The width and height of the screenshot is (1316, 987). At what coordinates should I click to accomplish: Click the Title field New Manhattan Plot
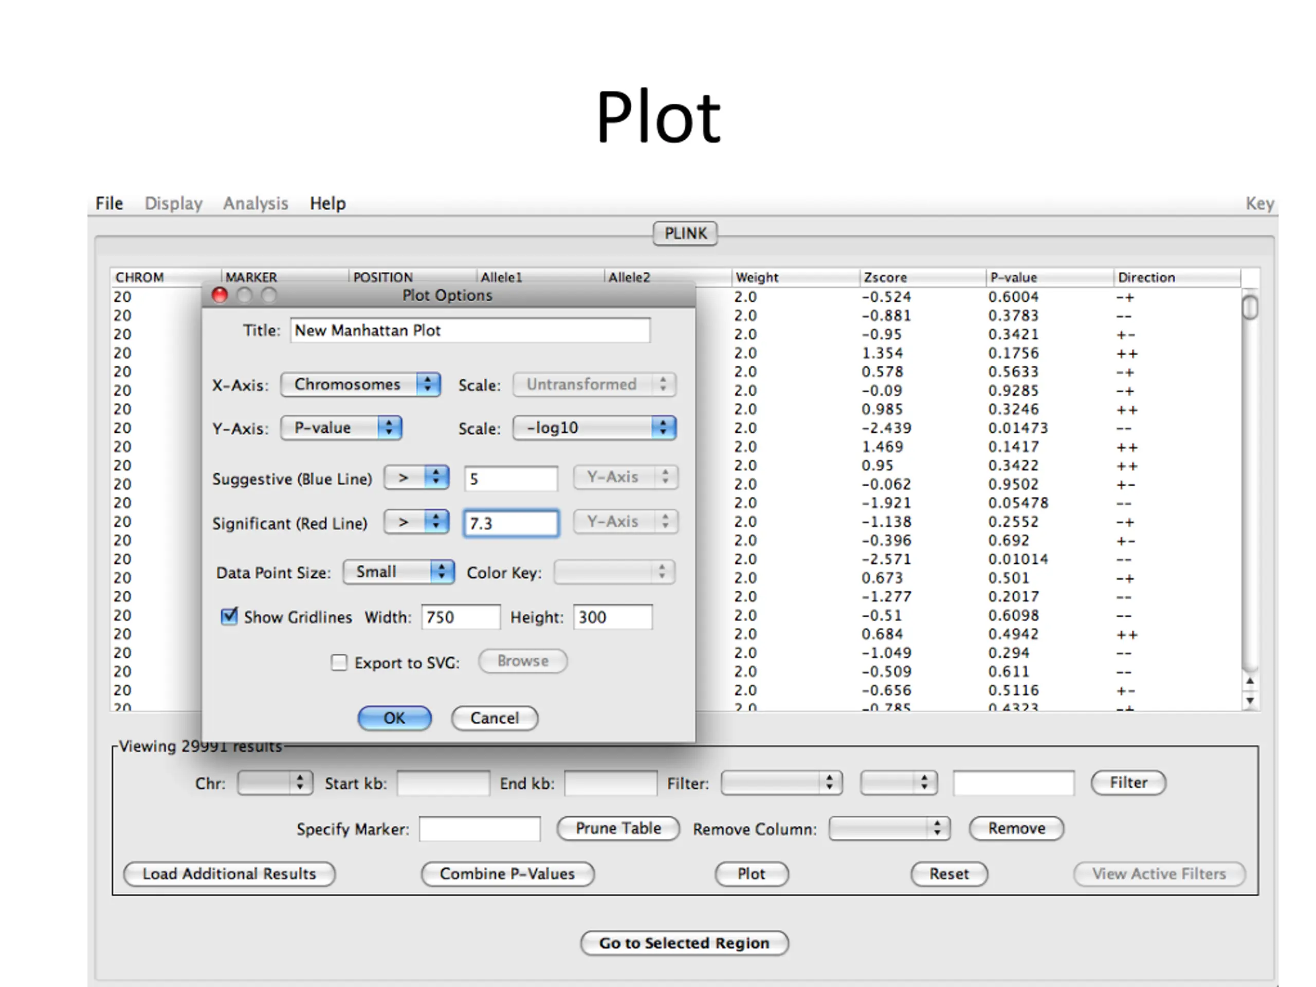(x=470, y=330)
